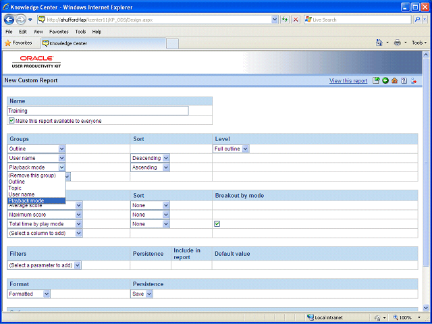Click the IE refresh icon
Image resolution: width=432 pixels, height=324 pixels.
(285, 20)
